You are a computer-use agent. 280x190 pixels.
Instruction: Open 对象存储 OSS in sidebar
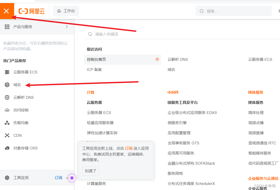pos(25,148)
